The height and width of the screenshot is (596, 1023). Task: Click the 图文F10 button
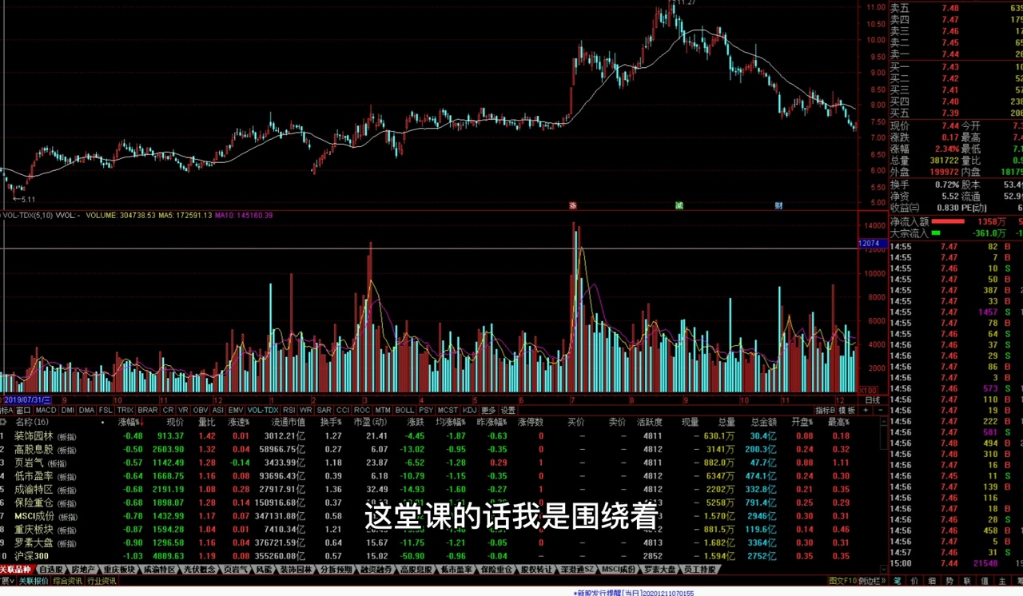coord(842,581)
